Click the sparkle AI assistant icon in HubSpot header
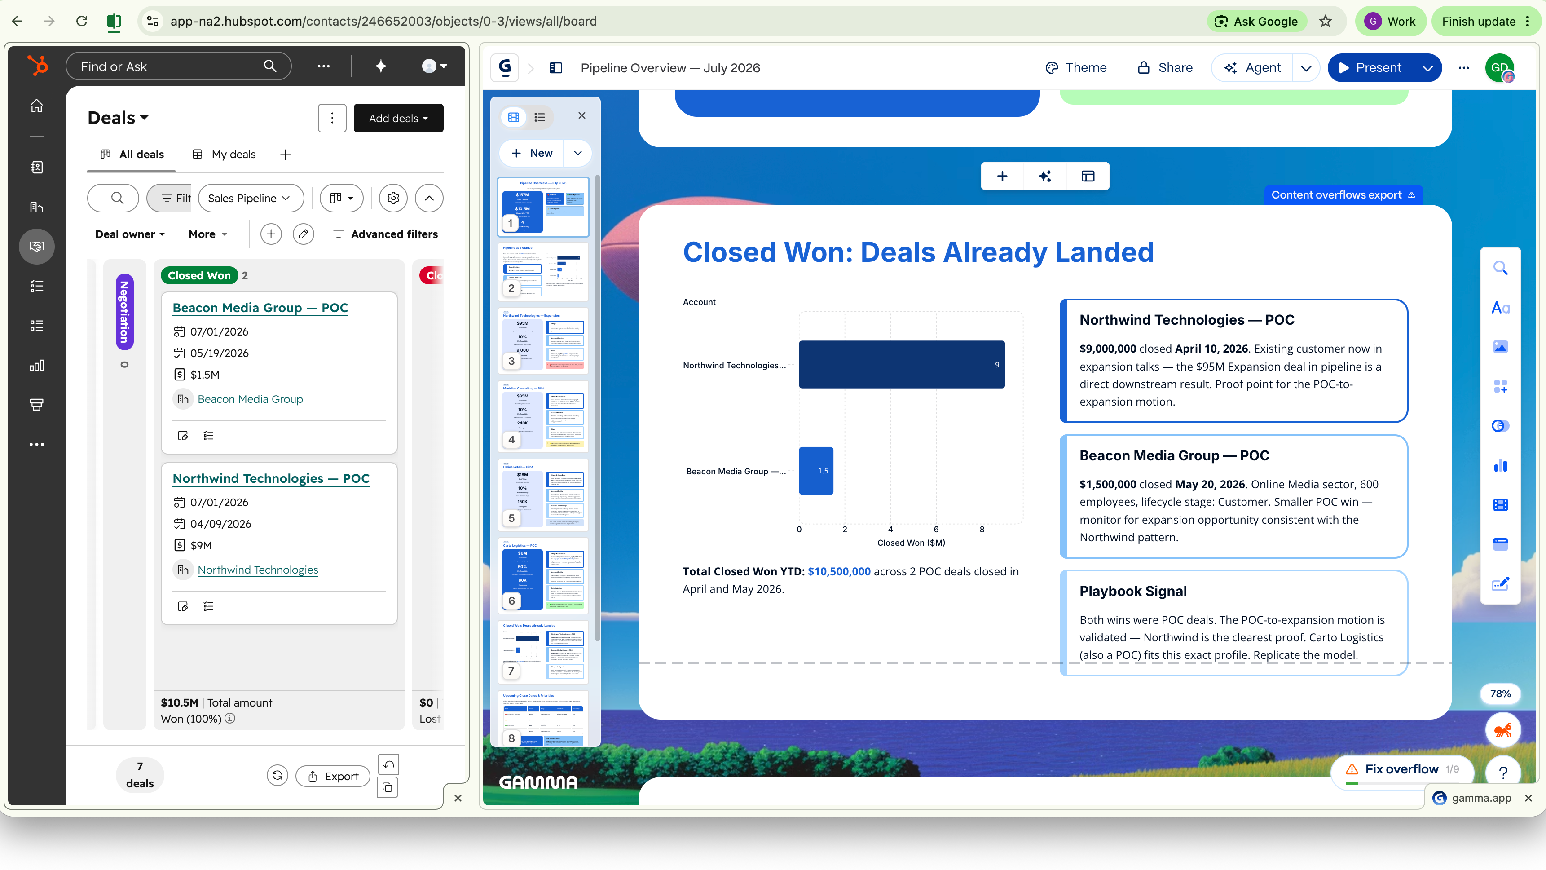 [x=380, y=66]
